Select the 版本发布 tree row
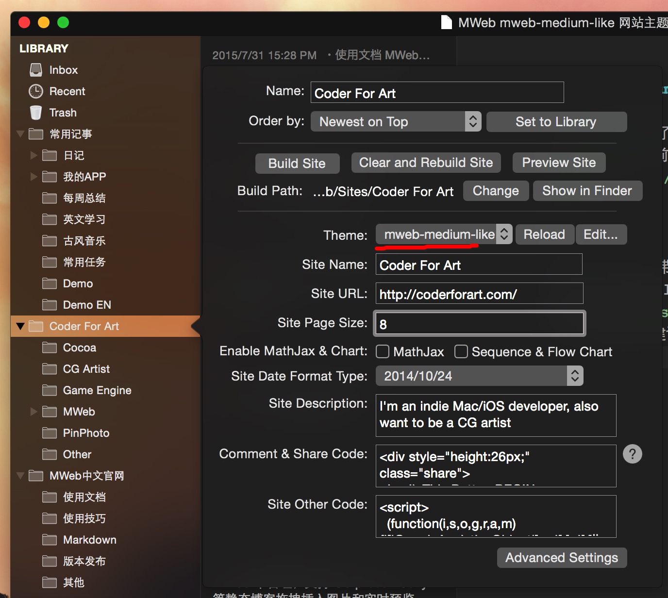668x598 pixels. tap(105, 561)
